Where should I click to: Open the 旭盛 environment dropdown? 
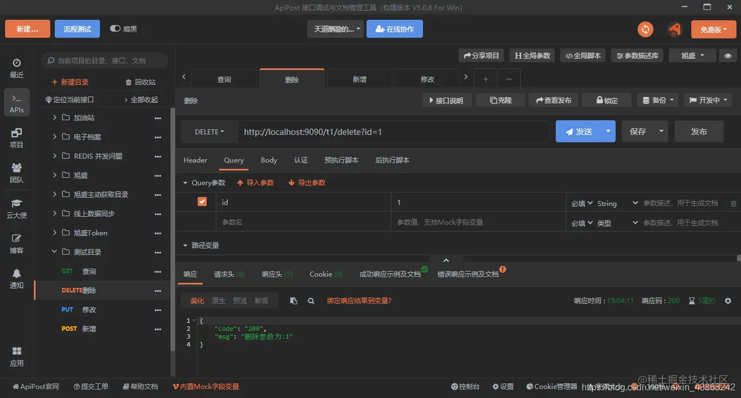(692, 55)
